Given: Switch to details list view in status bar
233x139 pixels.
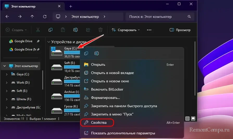Looking at the screenshot, I should tap(187, 119).
